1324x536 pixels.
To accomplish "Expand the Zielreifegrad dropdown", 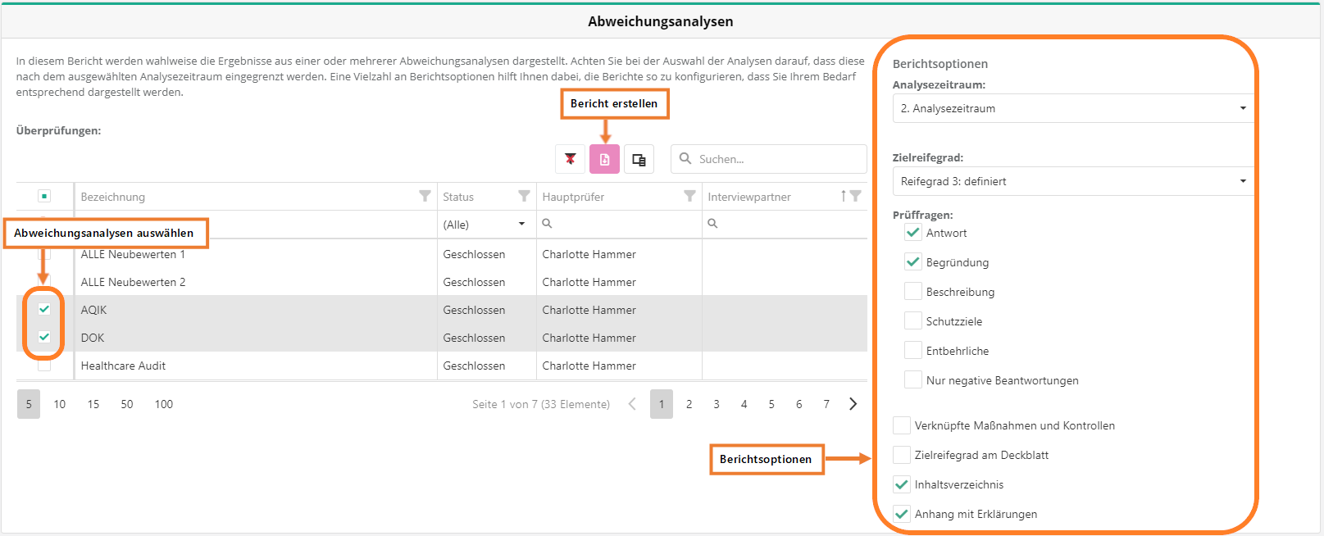I will (x=1072, y=181).
